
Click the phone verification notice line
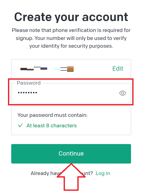click(x=71, y=30)
